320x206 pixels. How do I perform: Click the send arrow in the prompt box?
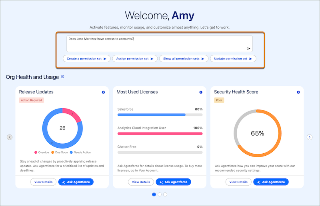(x=248, y=48)
